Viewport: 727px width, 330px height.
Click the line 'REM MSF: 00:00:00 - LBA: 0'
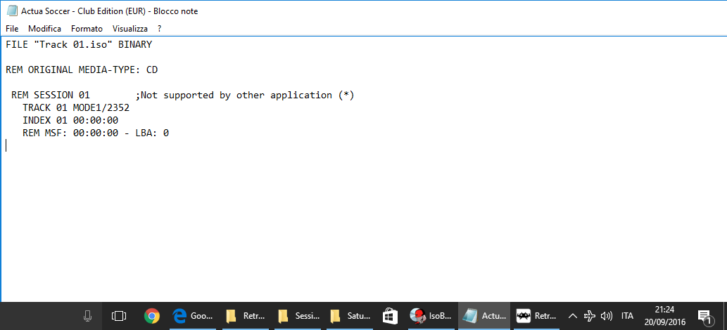96,133
